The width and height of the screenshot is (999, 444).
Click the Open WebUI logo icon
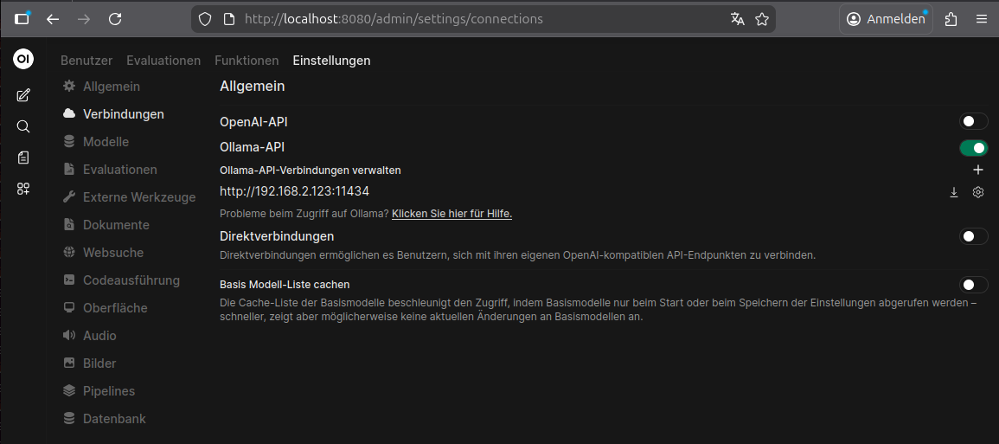pos(23,60)
